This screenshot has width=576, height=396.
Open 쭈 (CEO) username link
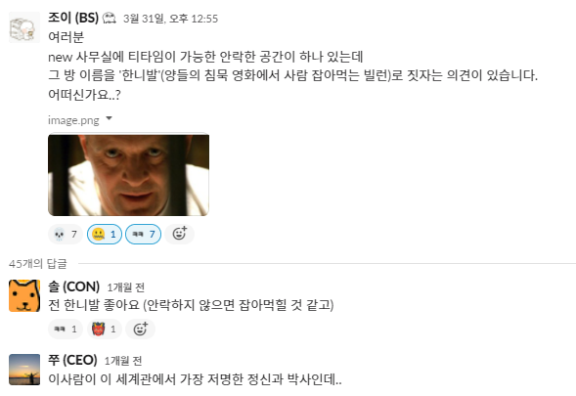coord(72,360)
